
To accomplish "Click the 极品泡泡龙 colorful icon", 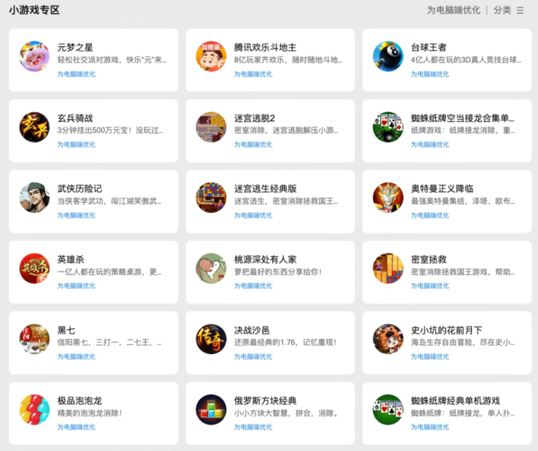I will click(x=35, y=410).
